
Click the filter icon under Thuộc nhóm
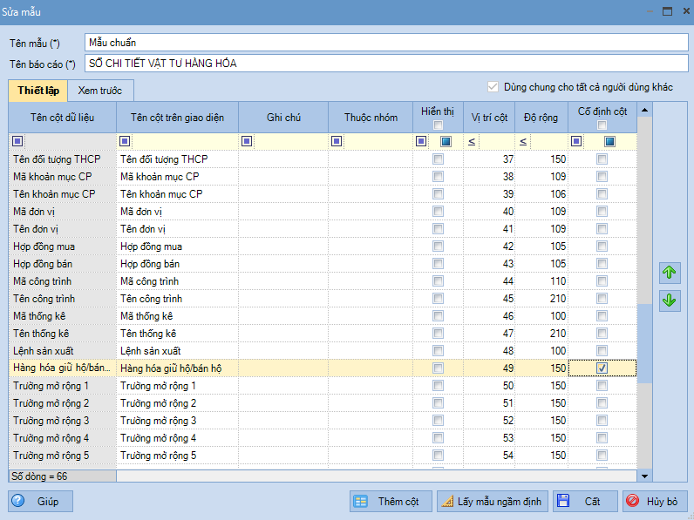click(x=337, y=141)
